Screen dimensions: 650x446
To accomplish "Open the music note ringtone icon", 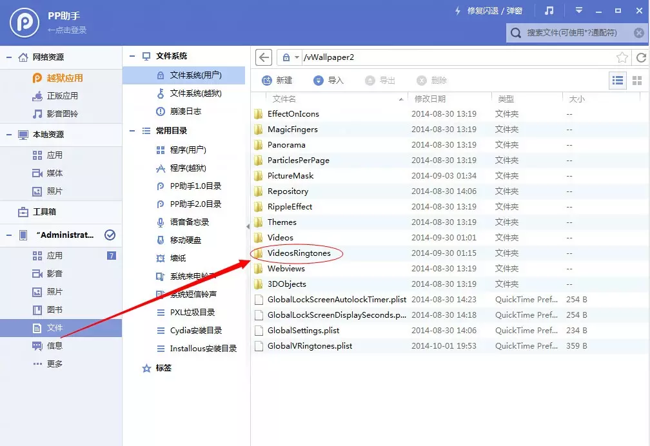I will (549, 11).
